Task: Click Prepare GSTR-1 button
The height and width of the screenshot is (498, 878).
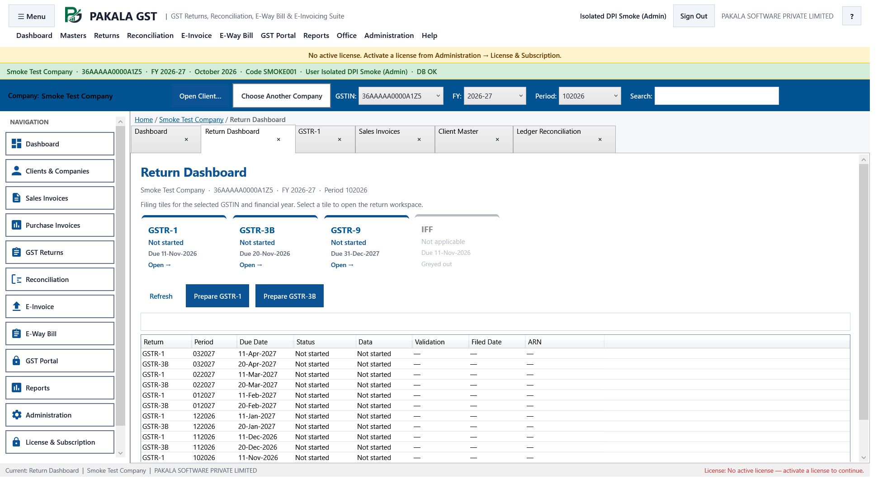Action: (x=217, y=296)
